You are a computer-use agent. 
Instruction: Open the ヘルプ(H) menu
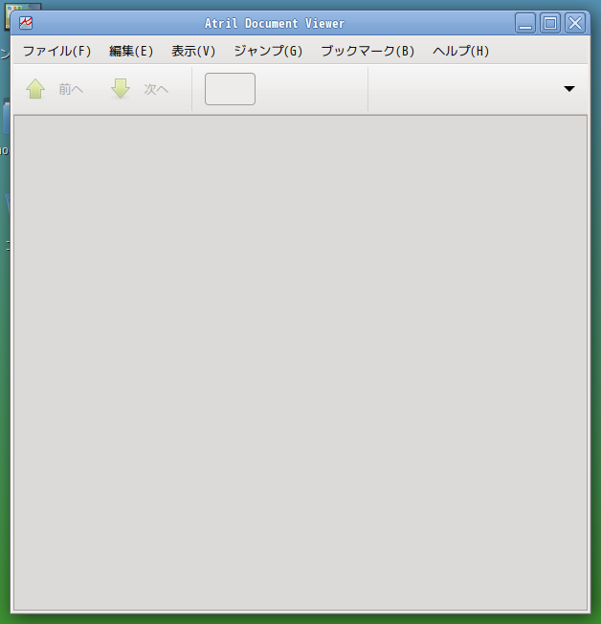460,51
